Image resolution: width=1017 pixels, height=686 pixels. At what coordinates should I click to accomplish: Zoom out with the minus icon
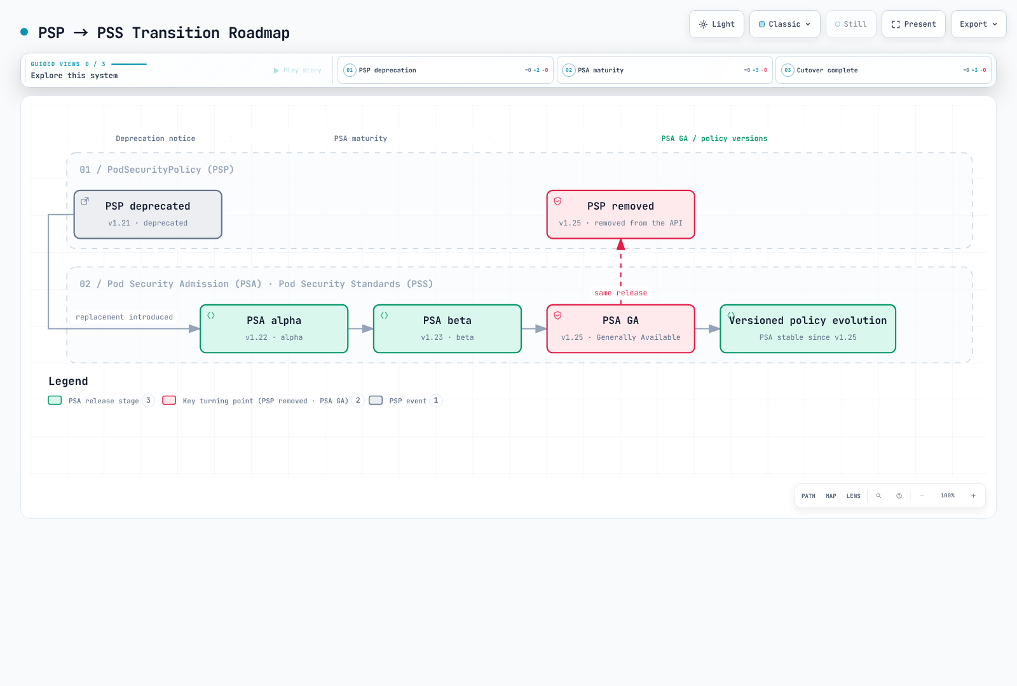click(922, 496)
